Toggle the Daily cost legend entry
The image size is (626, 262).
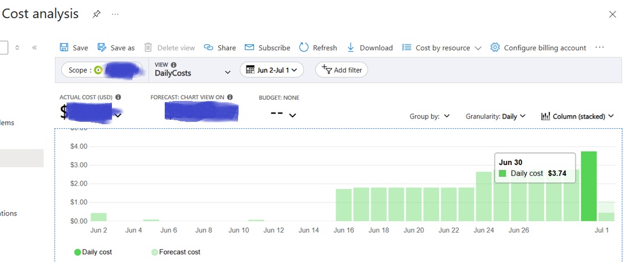pos(93,252)
